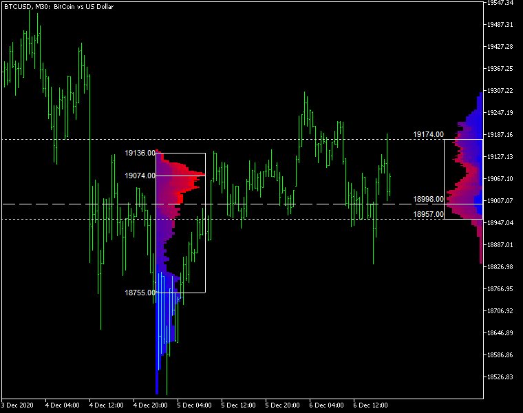Select the 19074.00 point of control label
This screenshot has height=413, width=523.
click(140, 176)
